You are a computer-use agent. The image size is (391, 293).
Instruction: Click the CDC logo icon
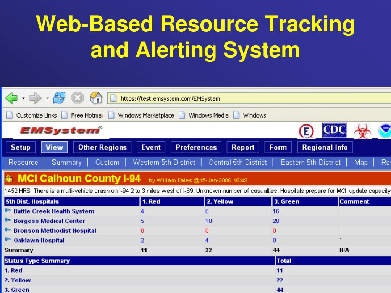[335, 130]
